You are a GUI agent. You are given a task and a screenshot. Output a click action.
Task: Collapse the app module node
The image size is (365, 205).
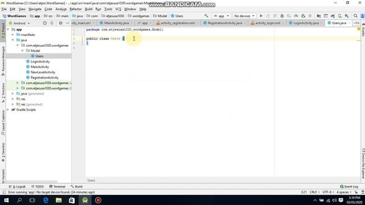point(8,30)
